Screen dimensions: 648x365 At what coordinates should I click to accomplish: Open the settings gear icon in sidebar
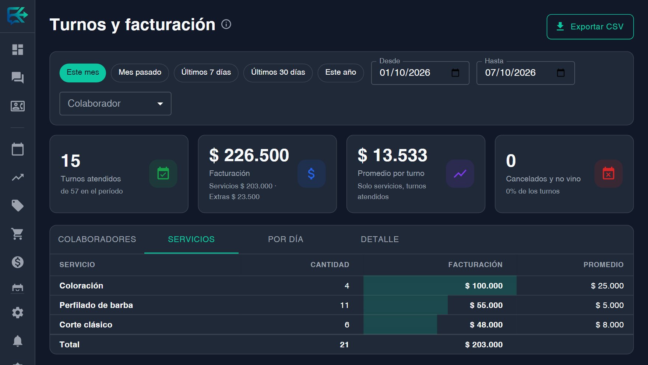point(18,313)
